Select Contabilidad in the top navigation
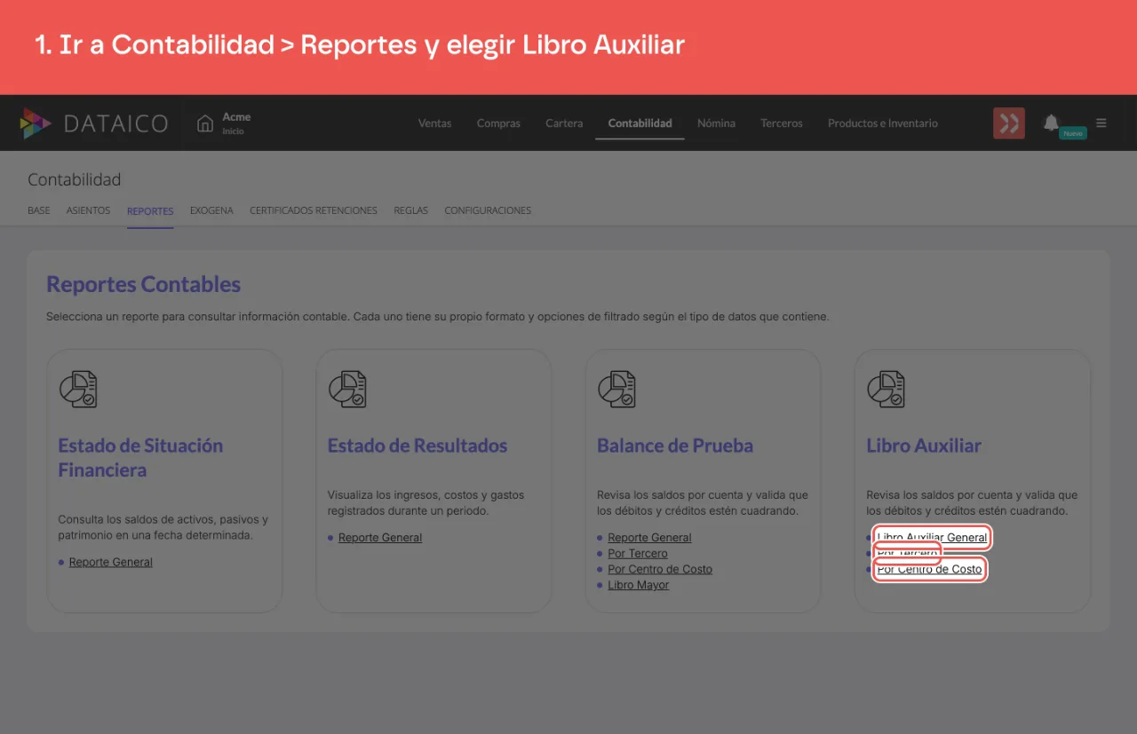The width and height of the screenshot is (1137, 734). 640,123
